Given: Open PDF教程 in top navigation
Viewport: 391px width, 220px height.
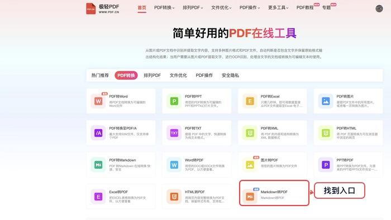Looking at the screenshot, I should point(305,8).
